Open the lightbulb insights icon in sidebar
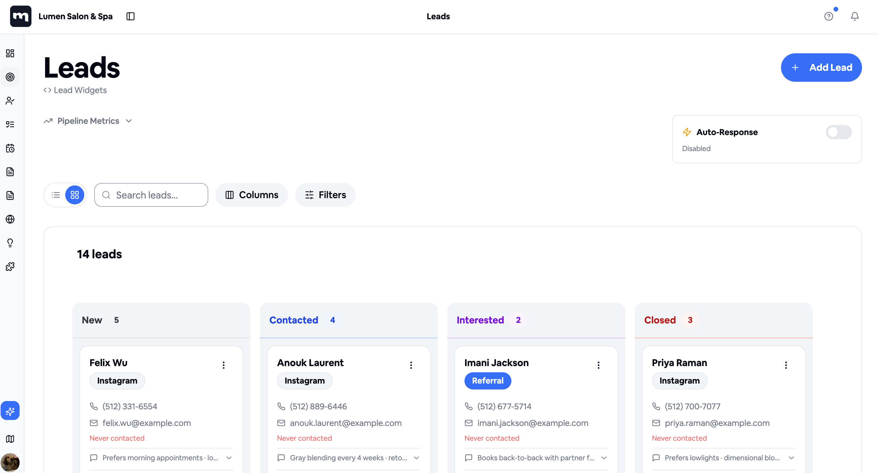Screen dimensions: 878x473 tap(10, 243)
